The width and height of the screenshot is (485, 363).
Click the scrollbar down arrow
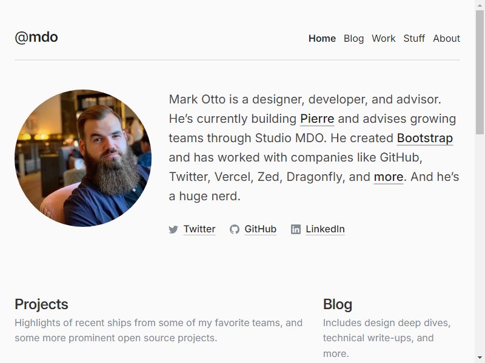click(x=480, y=358)
